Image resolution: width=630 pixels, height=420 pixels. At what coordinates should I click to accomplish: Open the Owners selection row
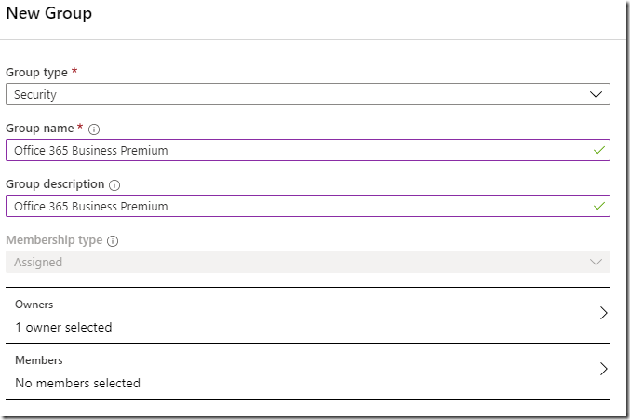pyautogui.click(x=308, y=316)
